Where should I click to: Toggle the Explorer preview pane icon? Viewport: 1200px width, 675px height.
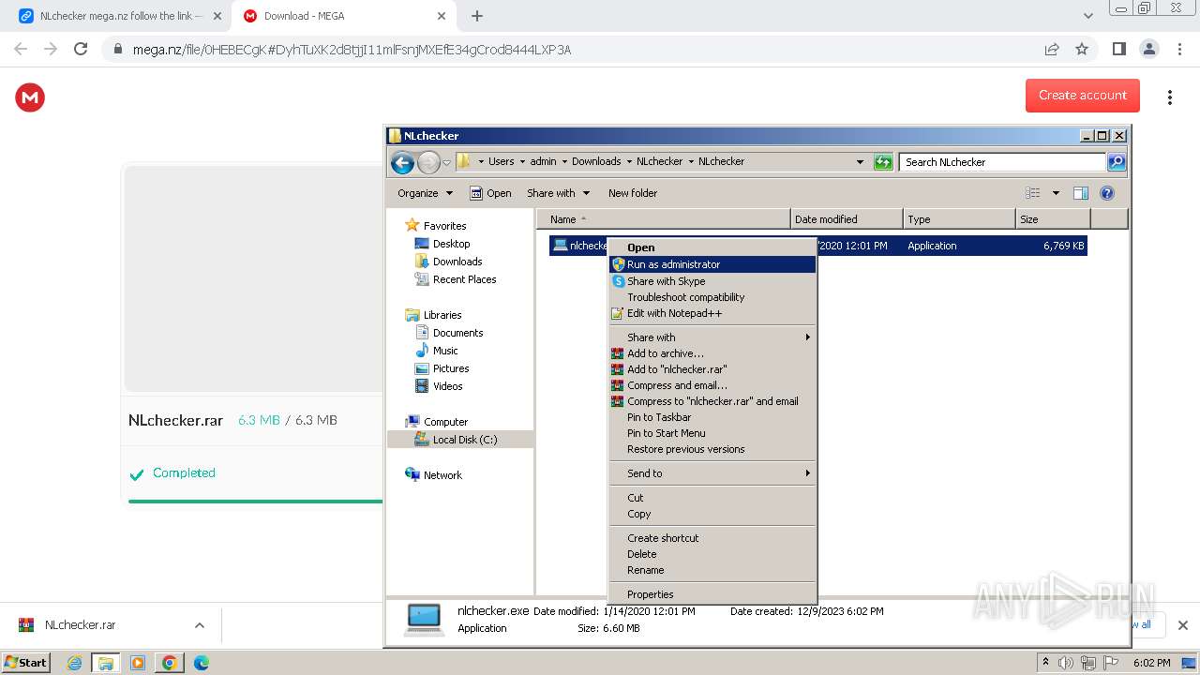1081,193
